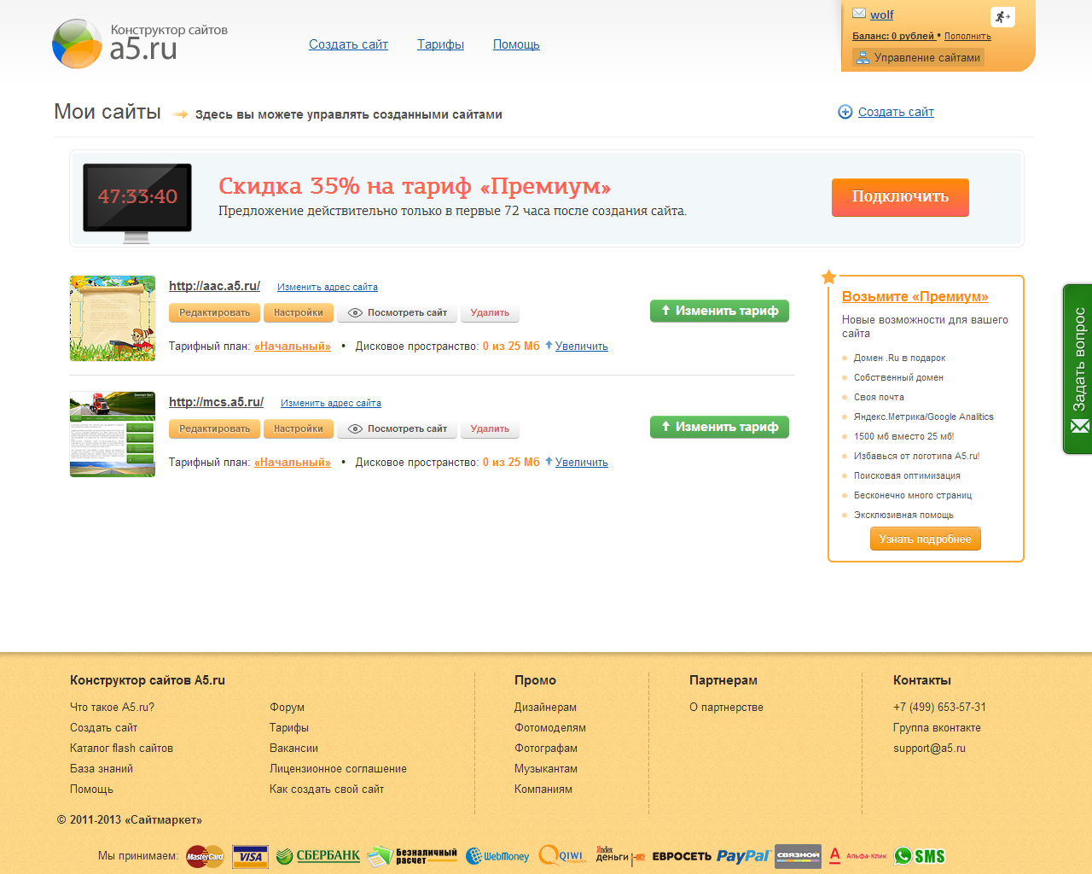This screenshot has height=874, width=1092.
Task: Click Редактировать for aac.a5.ru
Action: coord(214,313)
